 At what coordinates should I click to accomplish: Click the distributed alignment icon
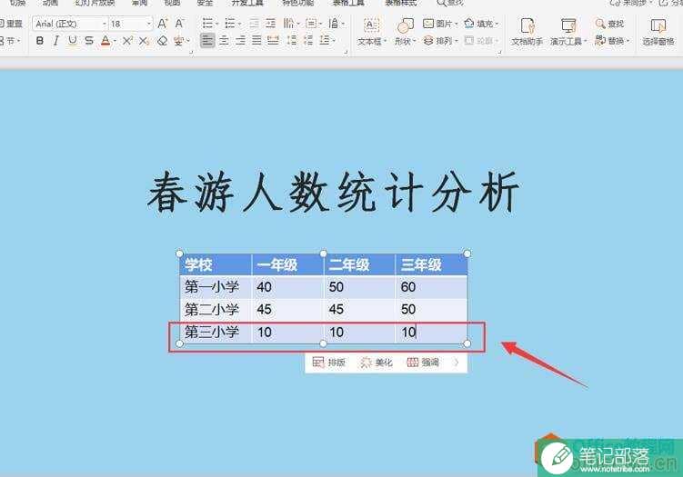click(273, 41)
